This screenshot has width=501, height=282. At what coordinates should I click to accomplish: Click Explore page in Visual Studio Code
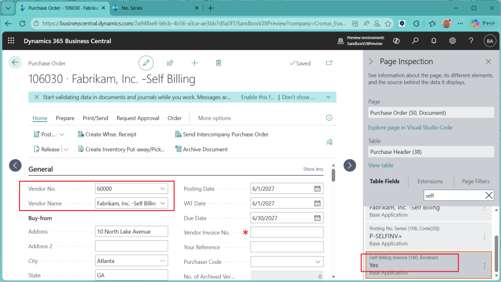410,127
